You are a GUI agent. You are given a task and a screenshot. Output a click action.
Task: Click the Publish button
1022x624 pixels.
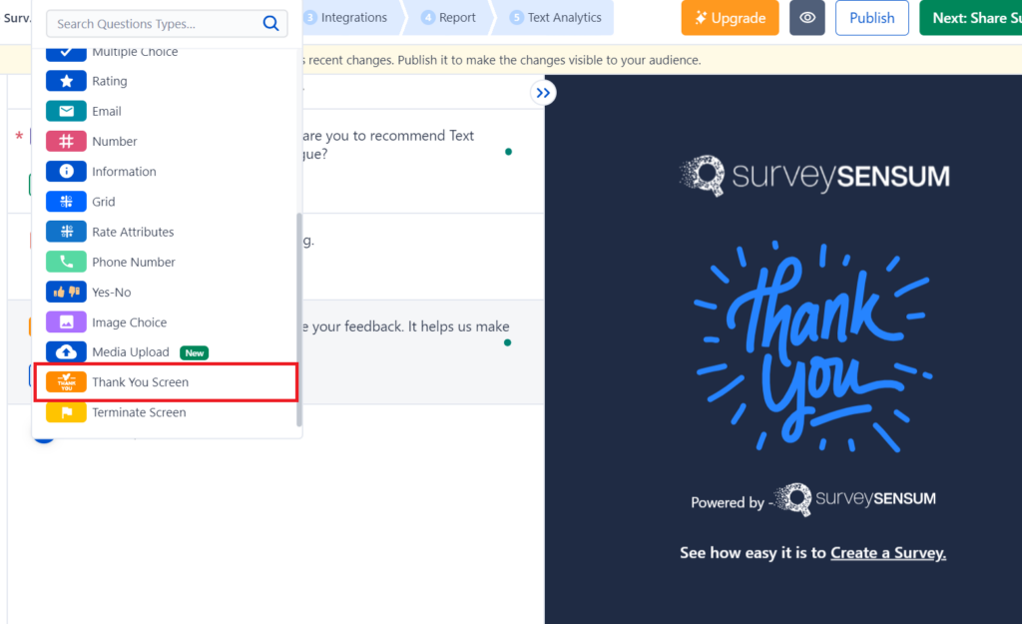click(871, 17)
